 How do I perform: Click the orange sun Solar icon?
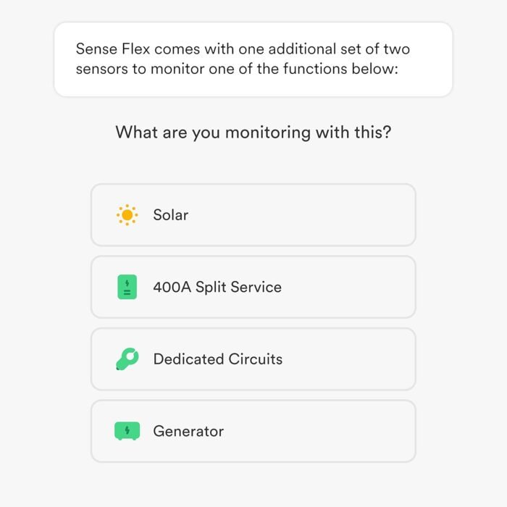coord(127,215)
